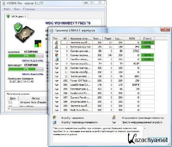This screenshot has height=147, width=172.
Task: Click the drive icon in row 12
Action: [57, 76]
